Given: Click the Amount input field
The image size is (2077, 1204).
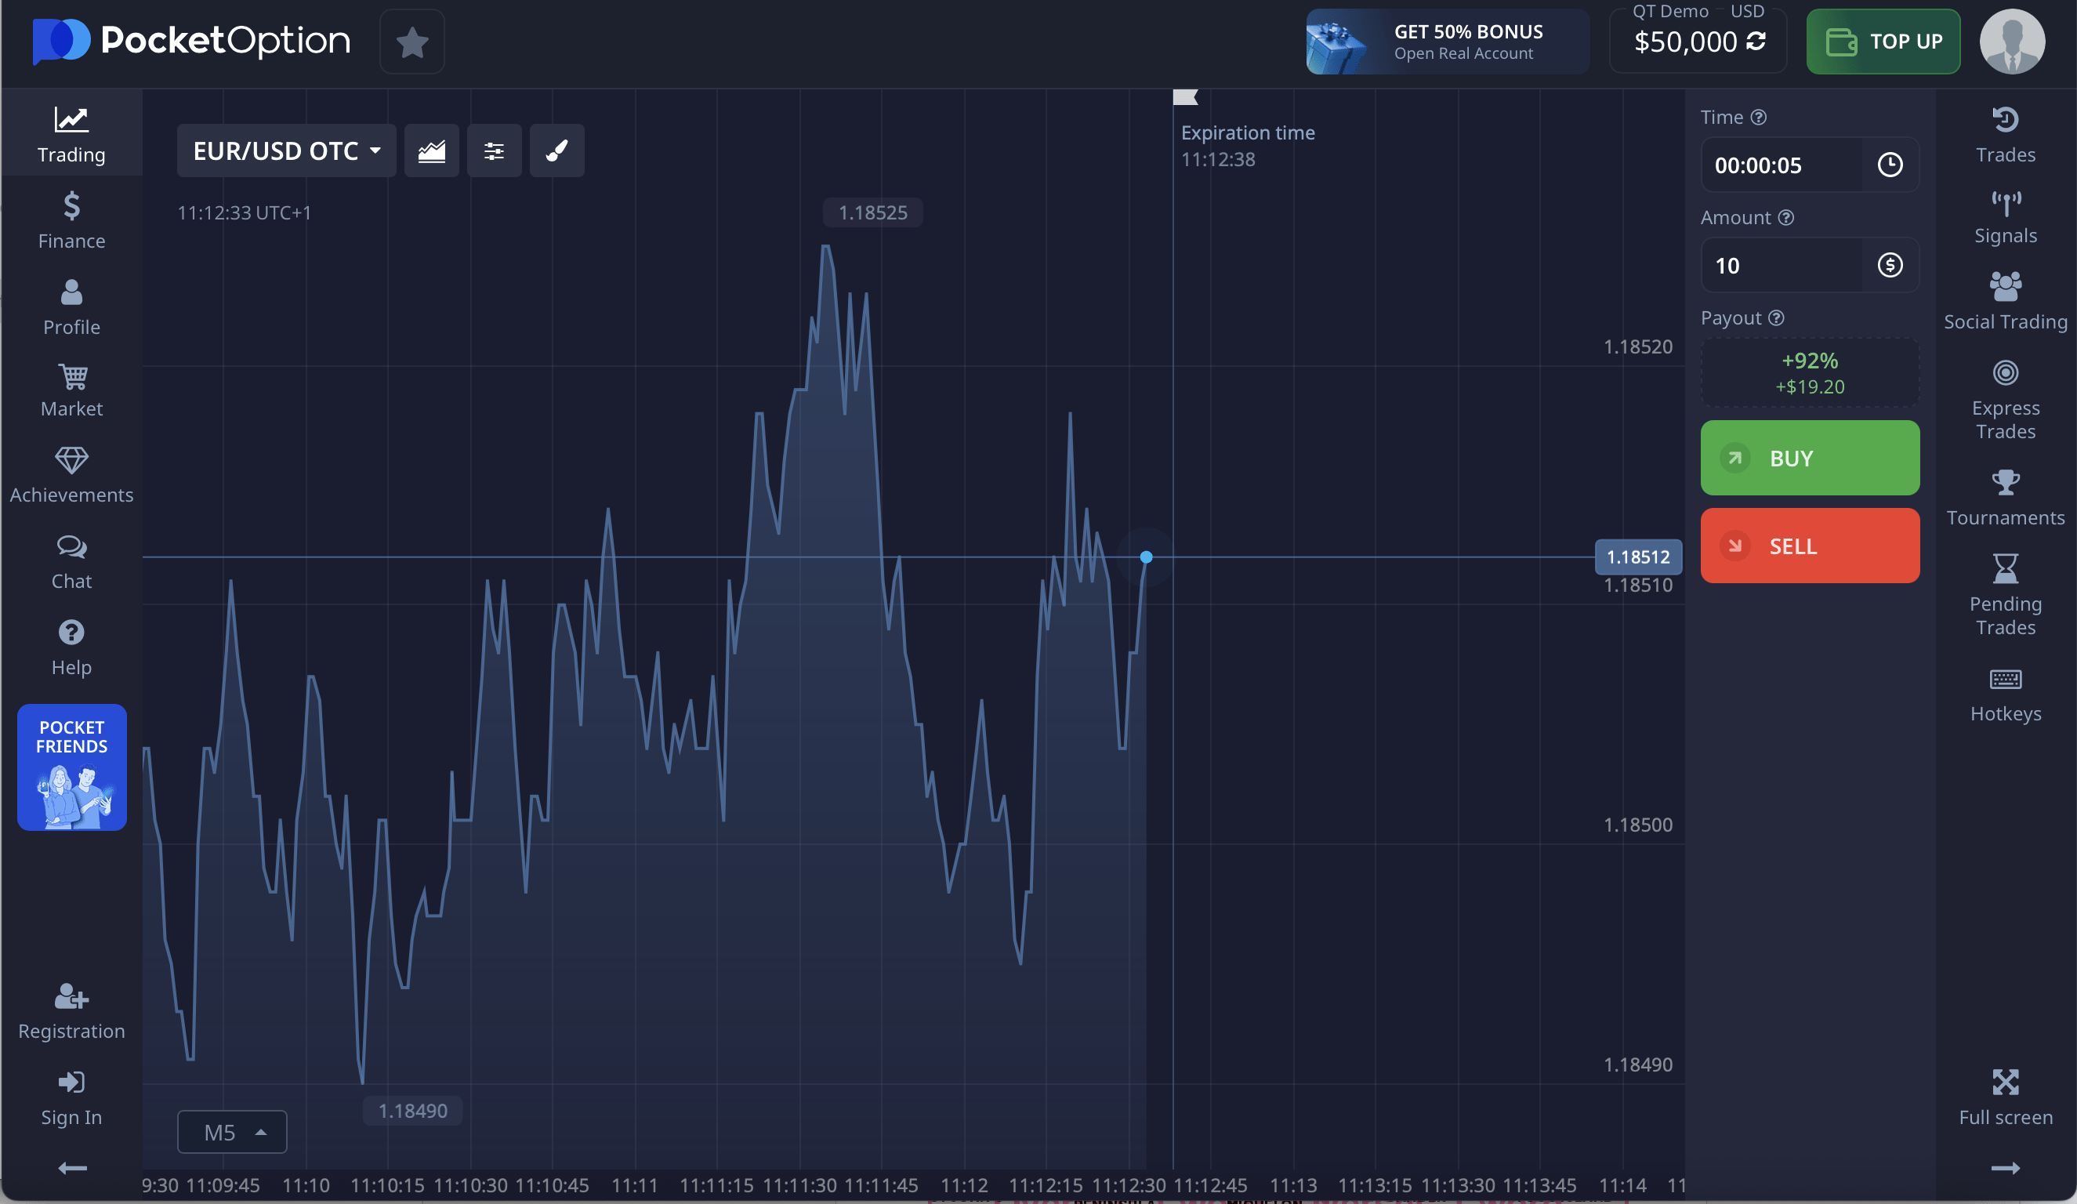Looking at the screenshot, I should coord(1782,266).
